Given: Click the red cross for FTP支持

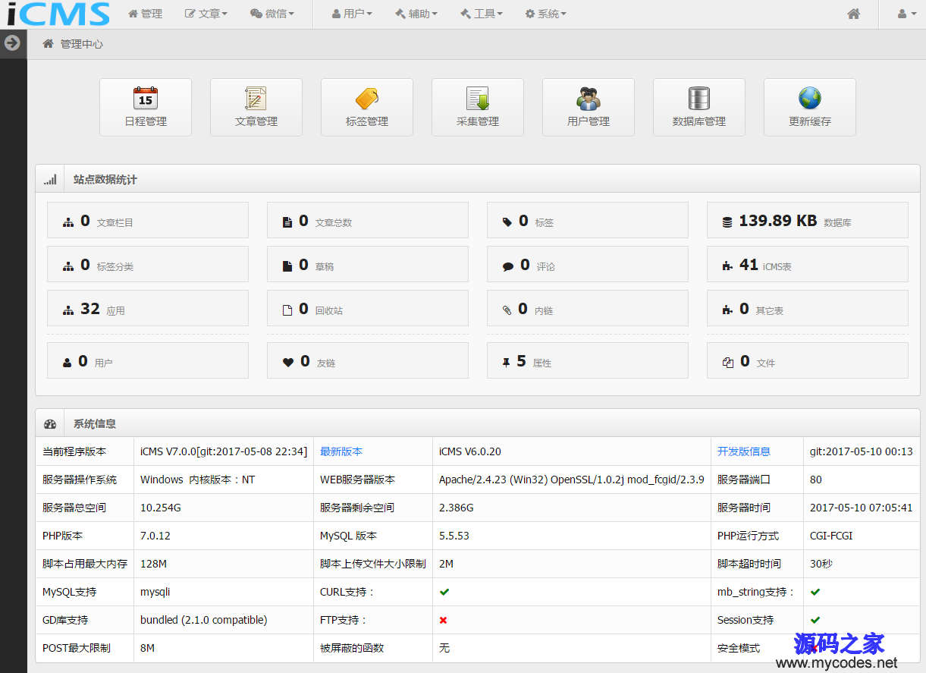Looking at the screenshot, I should (x=444, y=620).
